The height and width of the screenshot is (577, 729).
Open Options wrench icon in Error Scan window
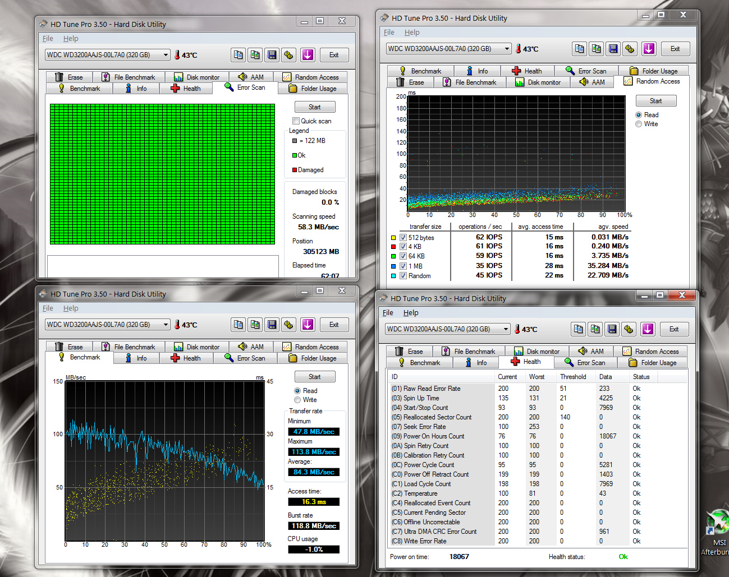[288, 55]
